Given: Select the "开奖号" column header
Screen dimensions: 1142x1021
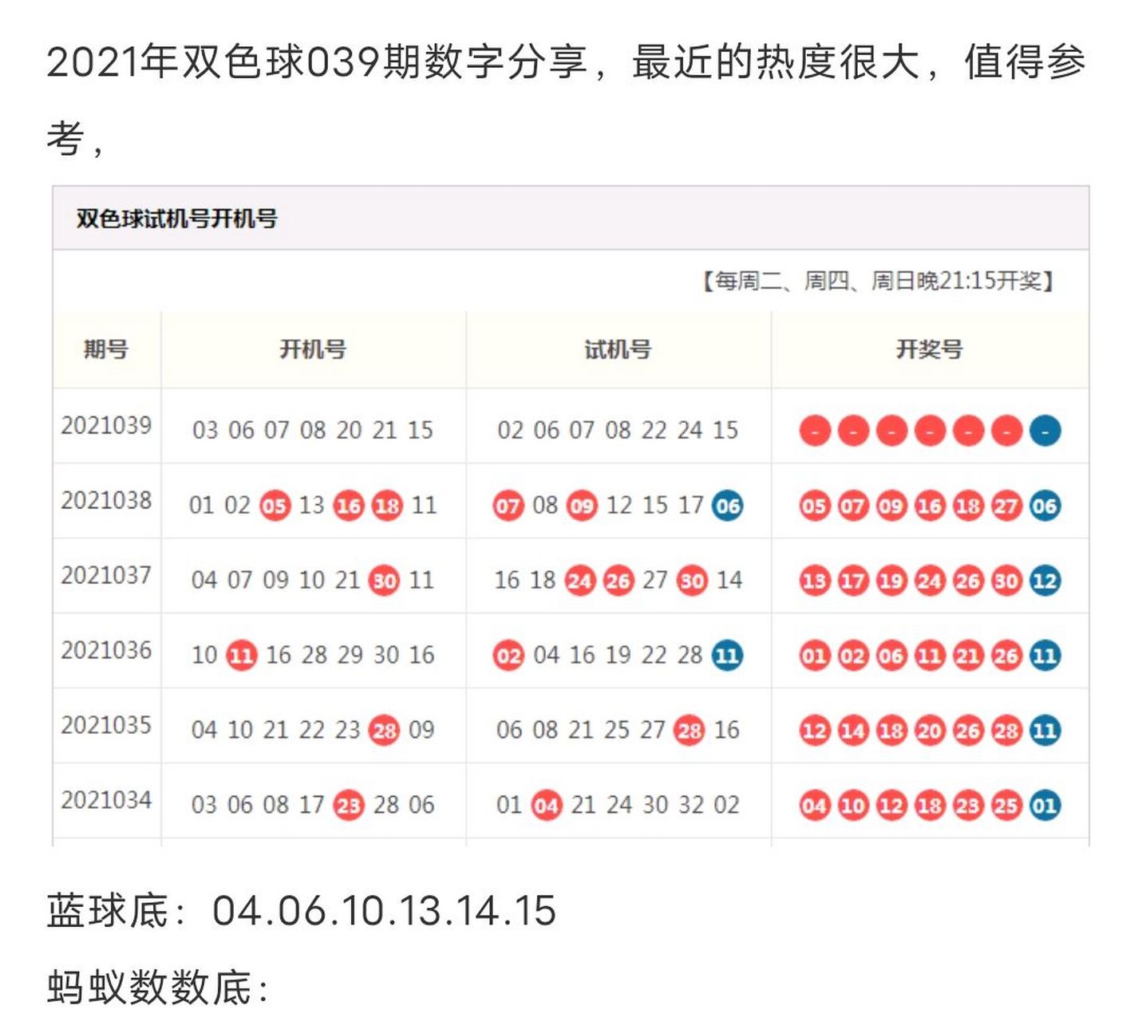Looking at the screenshot, I should click(x=930, y=349).
